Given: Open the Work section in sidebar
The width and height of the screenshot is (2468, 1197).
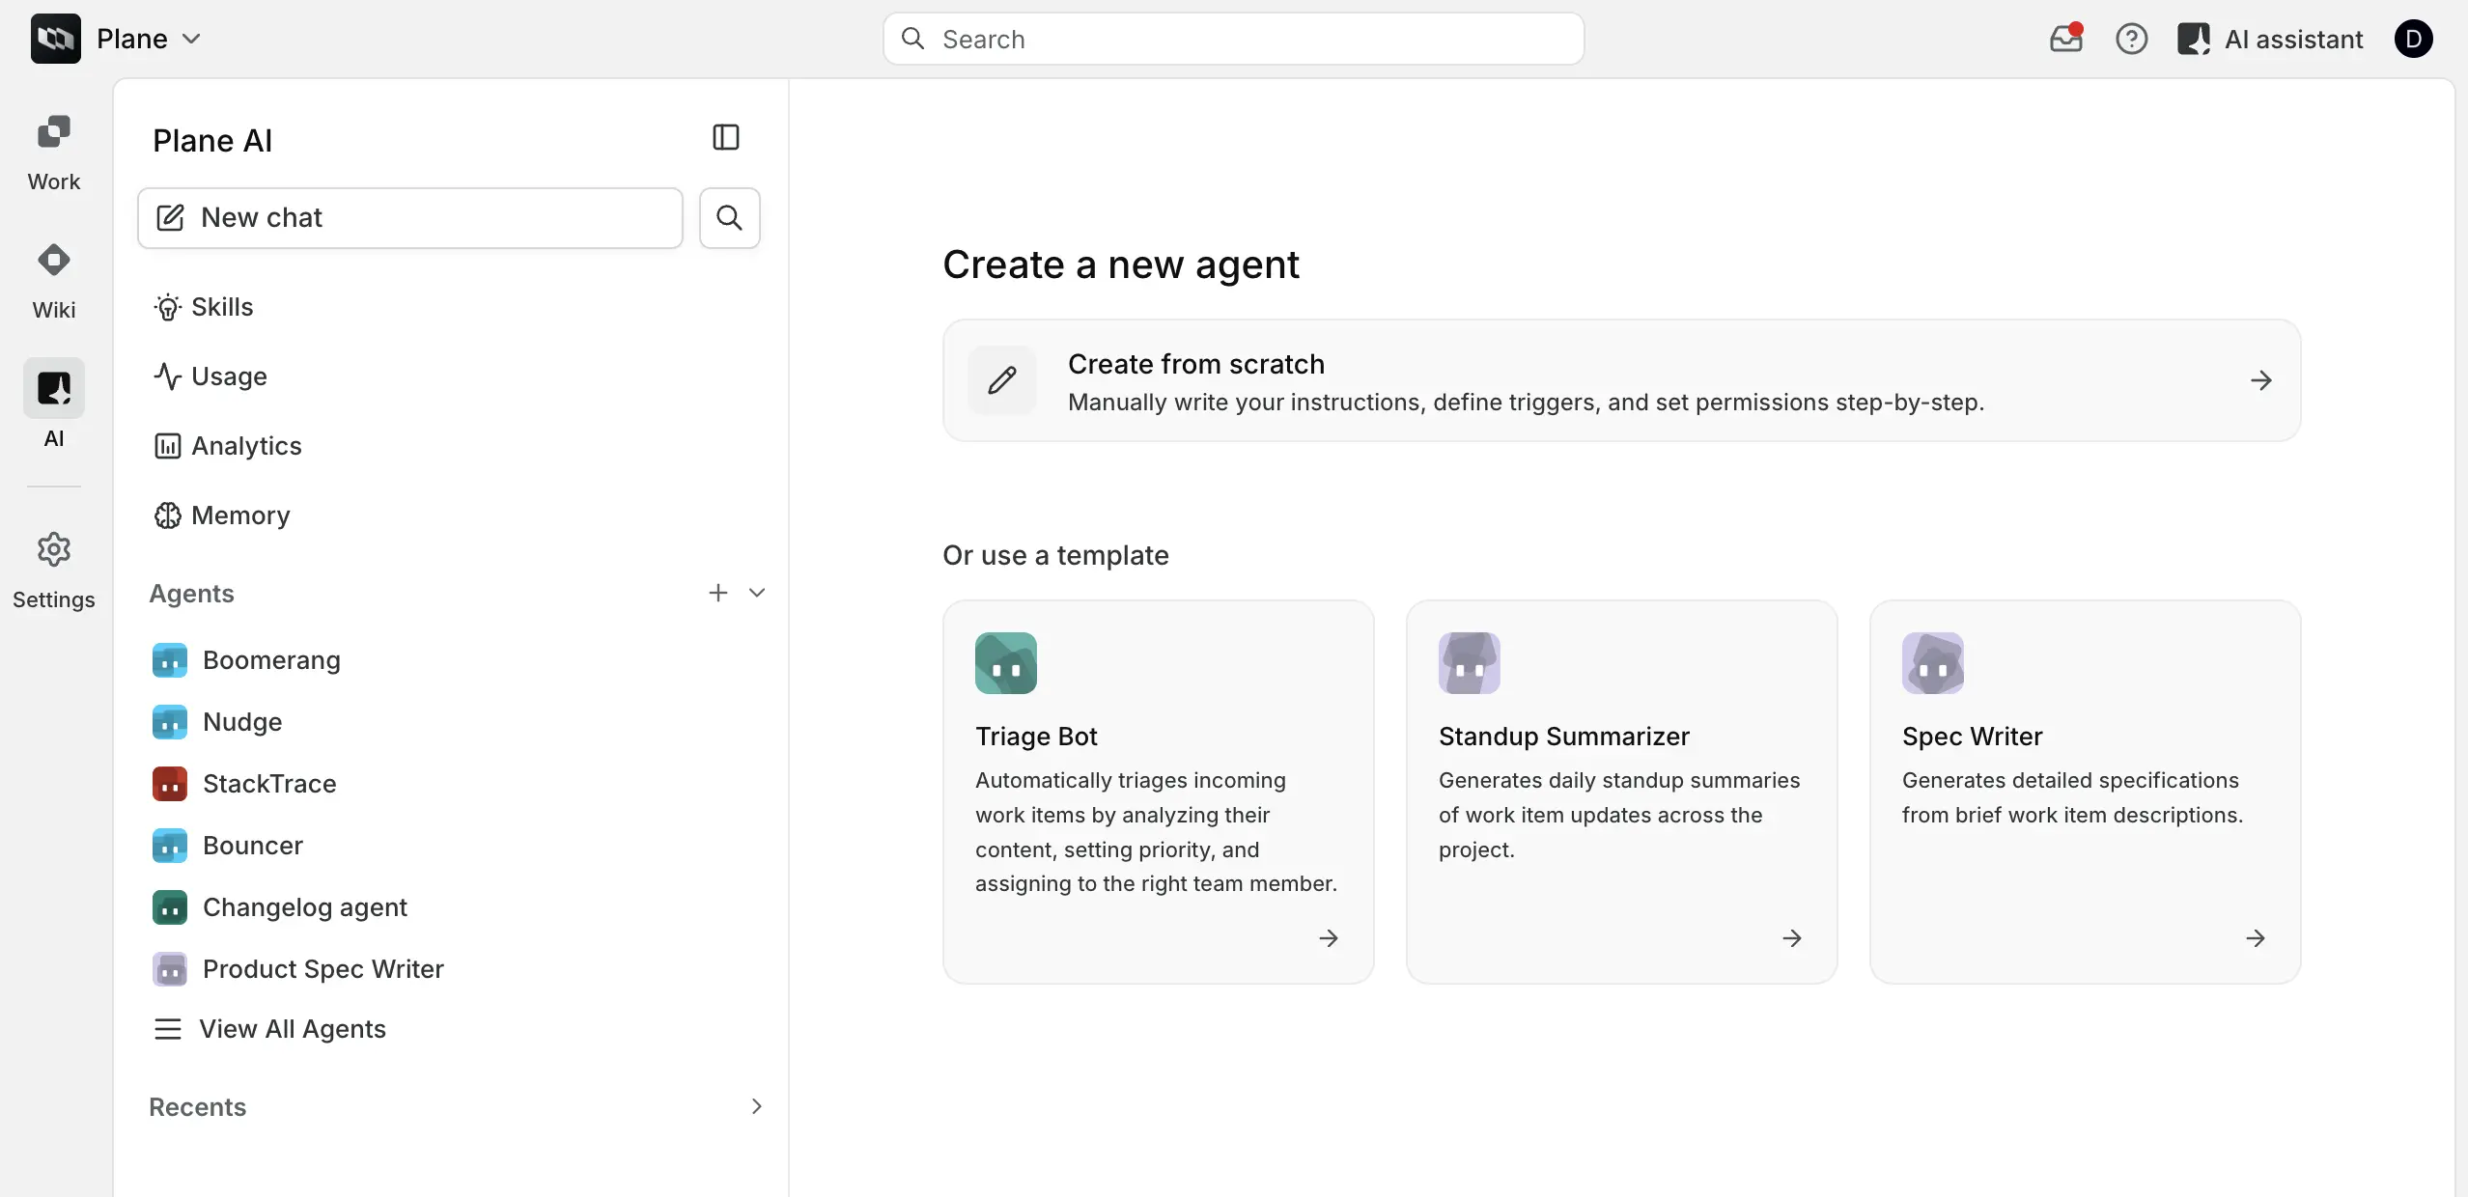Looking at the screenshot, I should [54, 153].
